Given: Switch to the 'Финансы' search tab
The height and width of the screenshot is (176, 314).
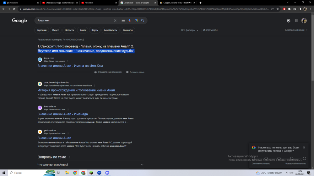Looking at the screenshot, I should pyautogui.click(x=128, y=30).
